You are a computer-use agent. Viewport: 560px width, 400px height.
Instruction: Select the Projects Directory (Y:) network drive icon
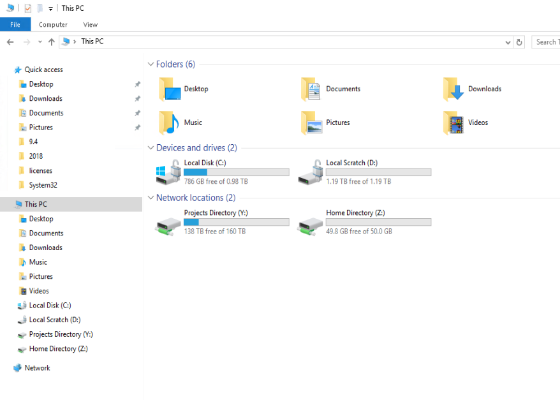tap(168, 226)
